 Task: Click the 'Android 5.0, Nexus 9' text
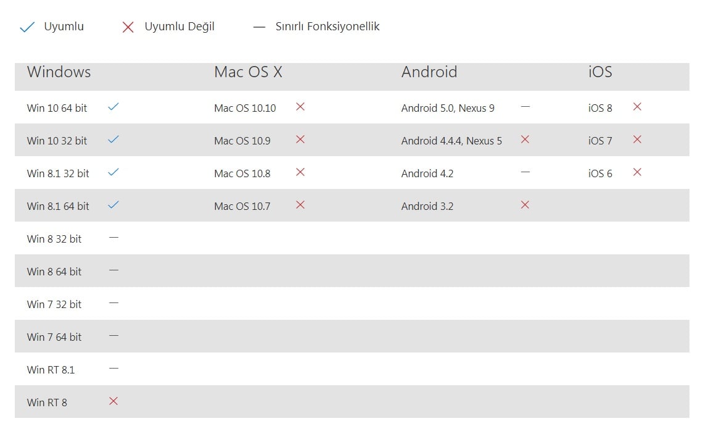[448, 108]
